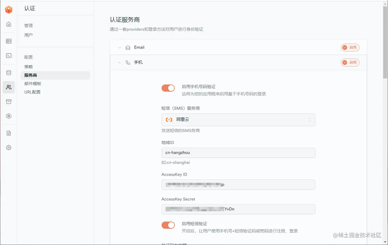388x245 pixels.
Task: Click the Email envelope icon
Action: (128, 47)
